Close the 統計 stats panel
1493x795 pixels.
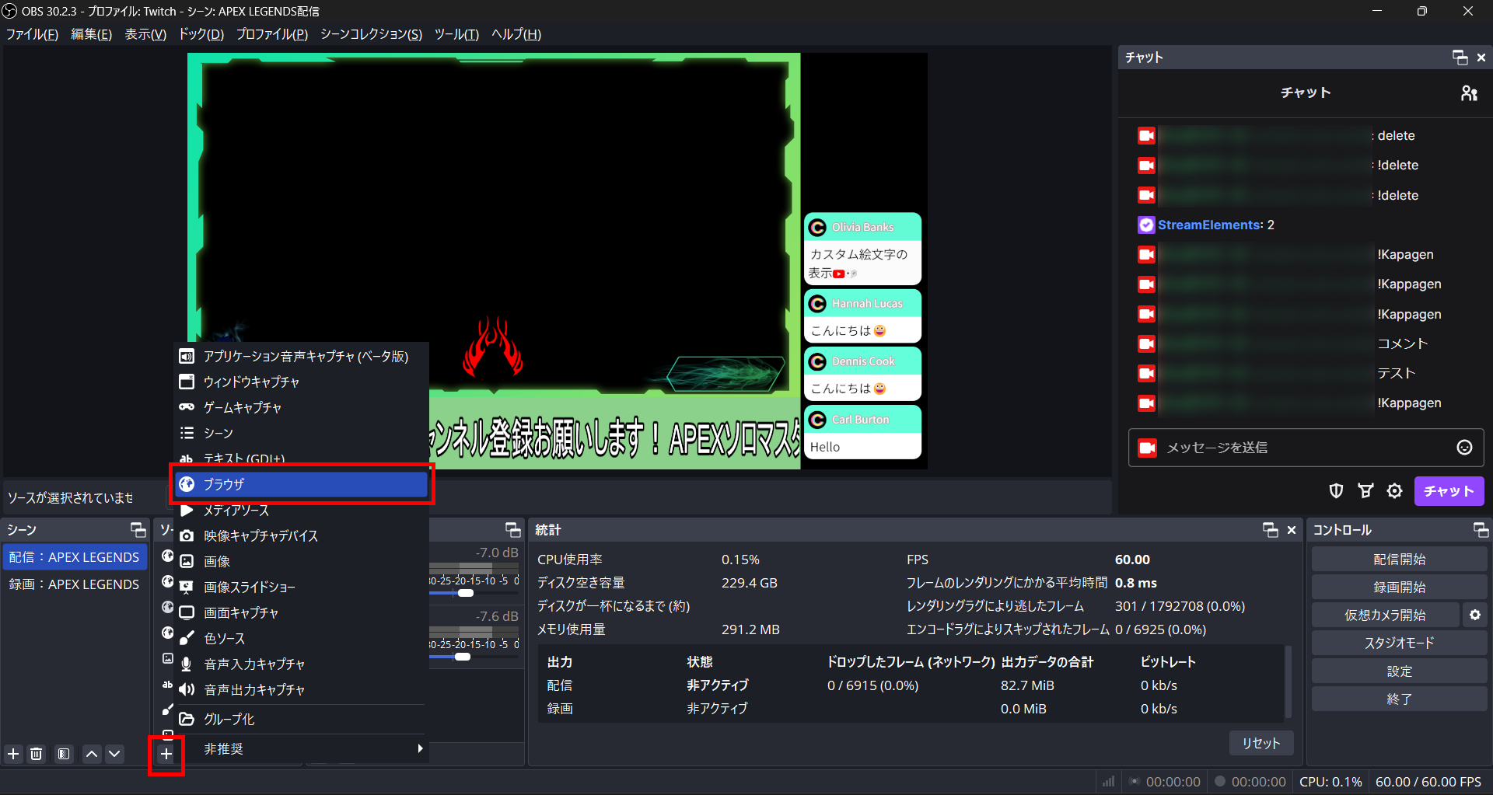(1292, 530)
